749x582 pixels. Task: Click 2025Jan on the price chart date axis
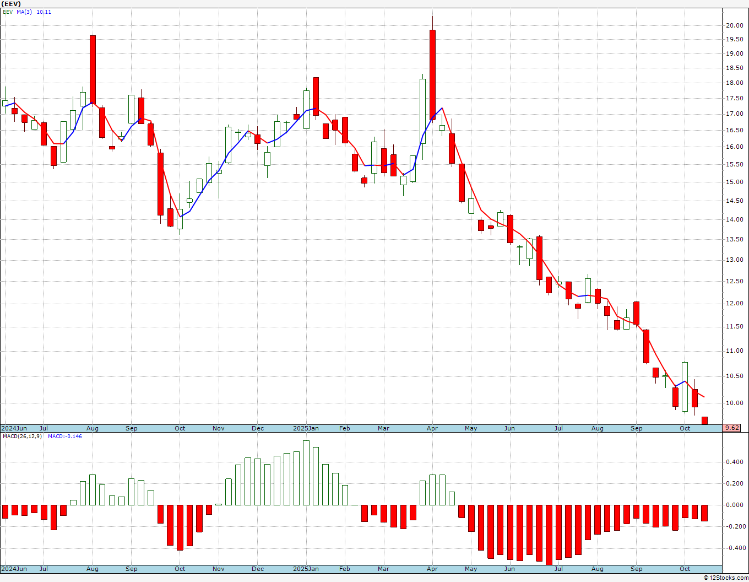(x=306, y=428)
